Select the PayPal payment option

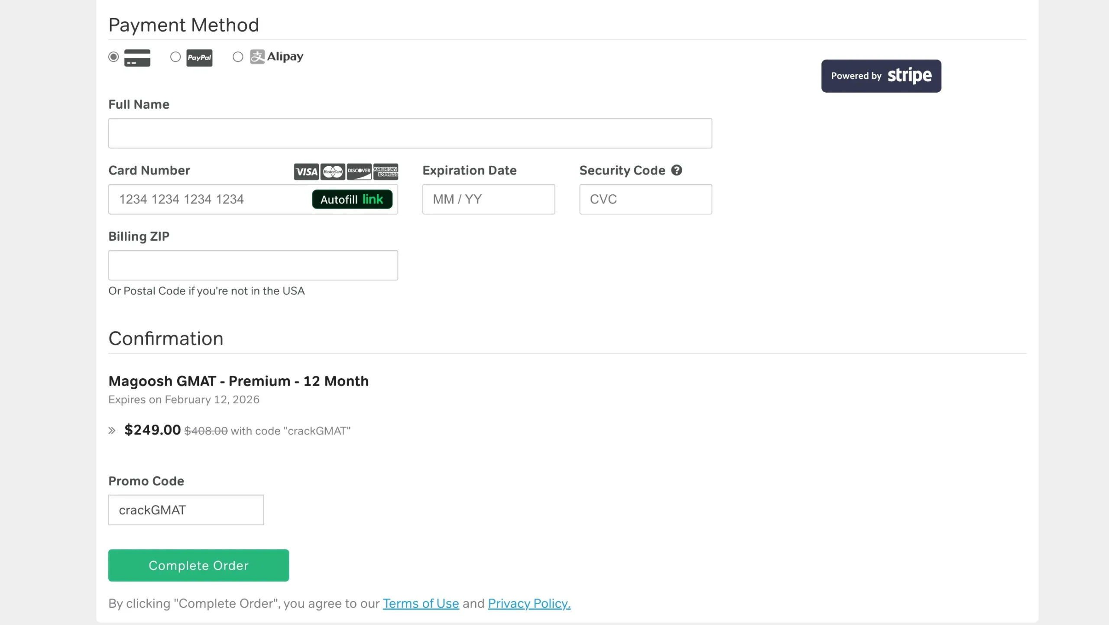point(175,57)
